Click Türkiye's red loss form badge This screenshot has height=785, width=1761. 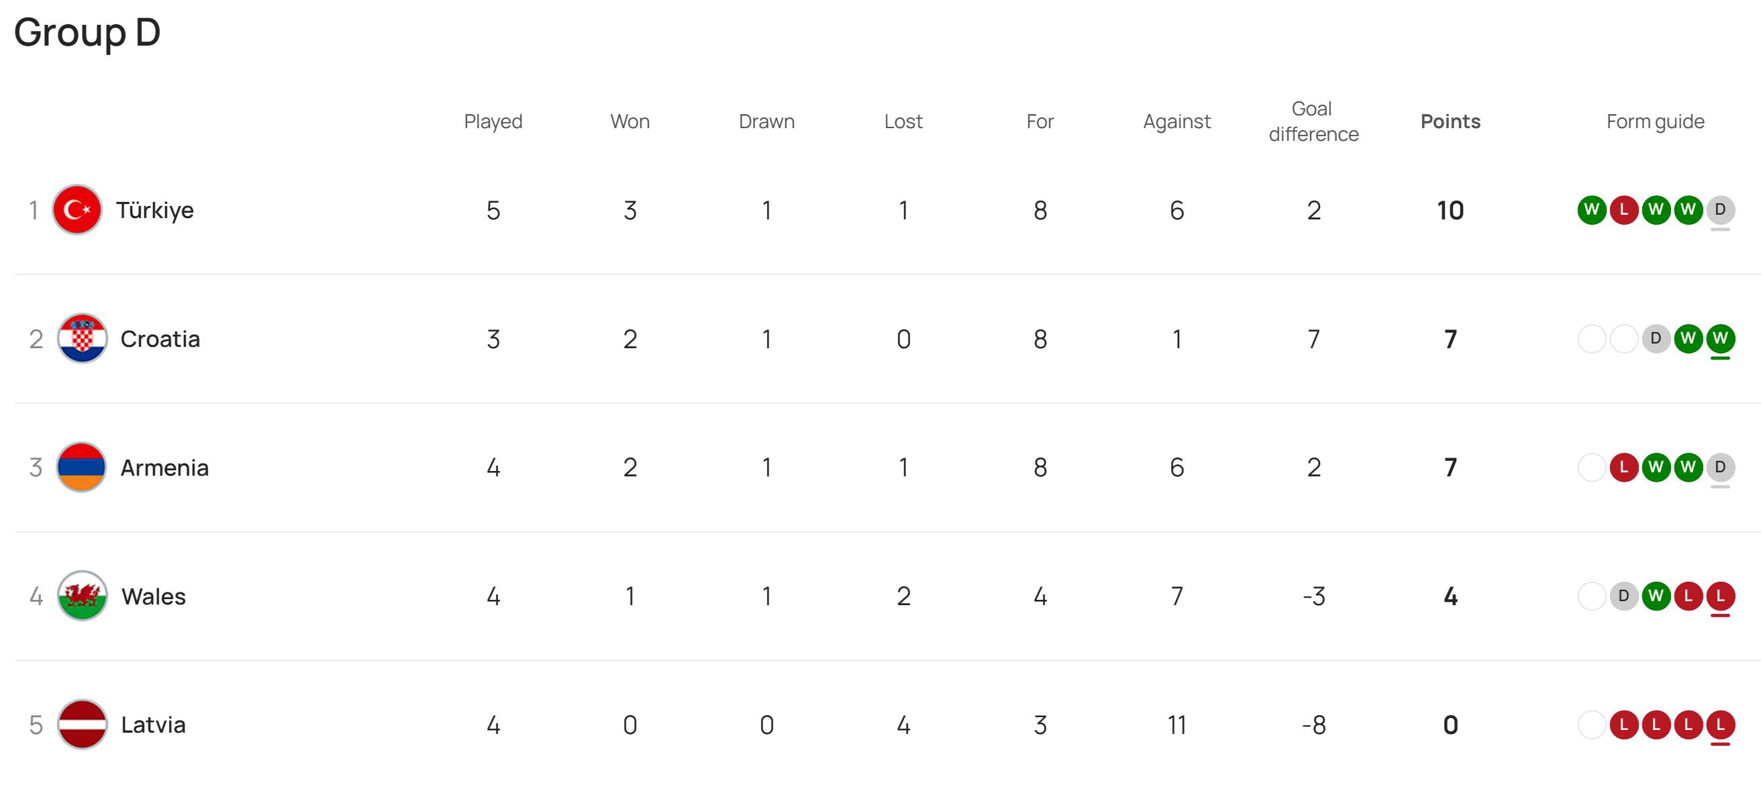(1623, 210)
